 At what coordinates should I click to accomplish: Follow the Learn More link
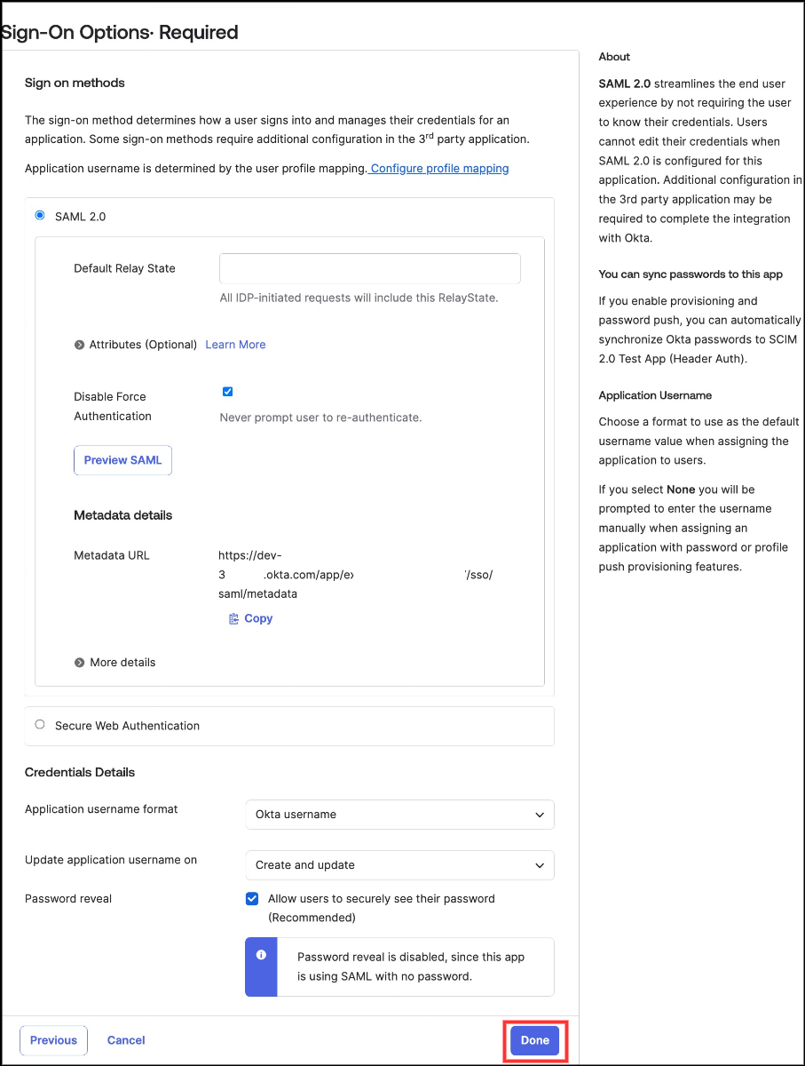(235, 345)
